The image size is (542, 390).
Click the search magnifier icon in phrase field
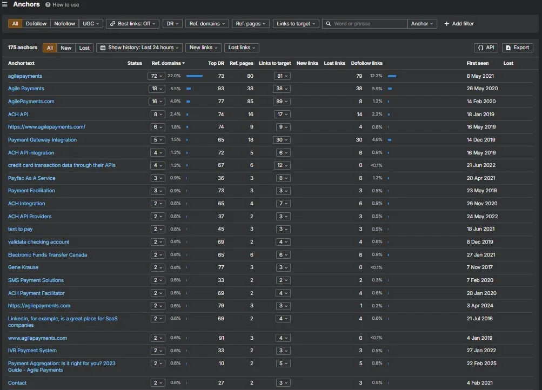pyautogui.click(x=329, y=23)
